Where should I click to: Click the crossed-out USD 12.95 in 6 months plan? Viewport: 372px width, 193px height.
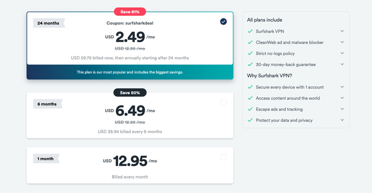[x=130, y=122]
